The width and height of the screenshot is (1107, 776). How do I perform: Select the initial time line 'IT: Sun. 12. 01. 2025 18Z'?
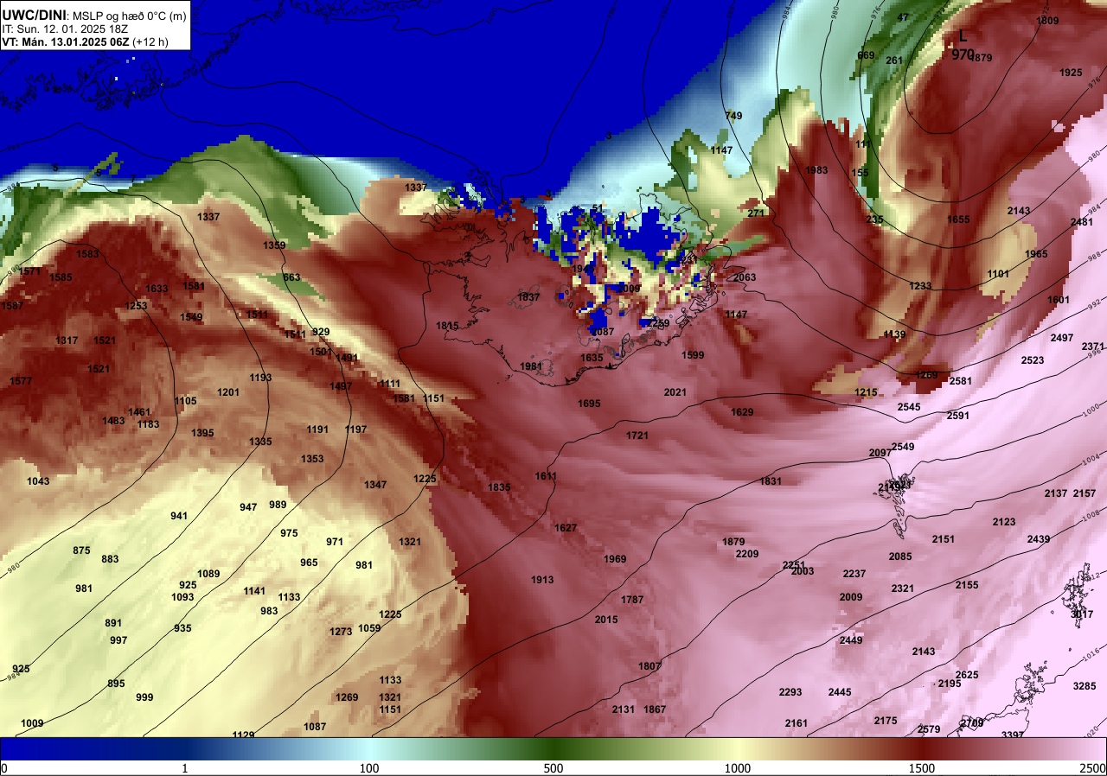65,28
